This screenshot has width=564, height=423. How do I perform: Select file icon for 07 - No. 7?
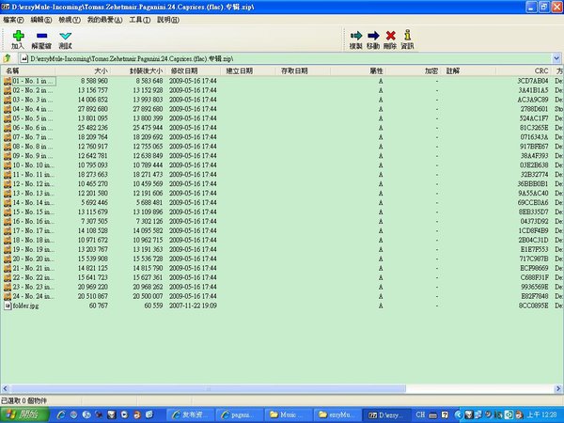pyautogui.click(x=8, y=137)
